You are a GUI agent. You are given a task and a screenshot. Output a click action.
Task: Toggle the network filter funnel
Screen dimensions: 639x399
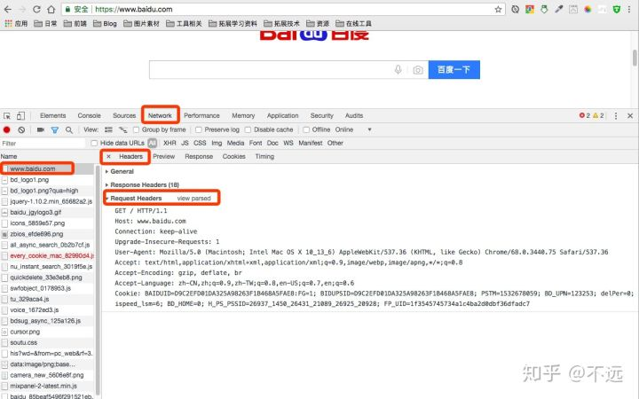coord(55,129)
